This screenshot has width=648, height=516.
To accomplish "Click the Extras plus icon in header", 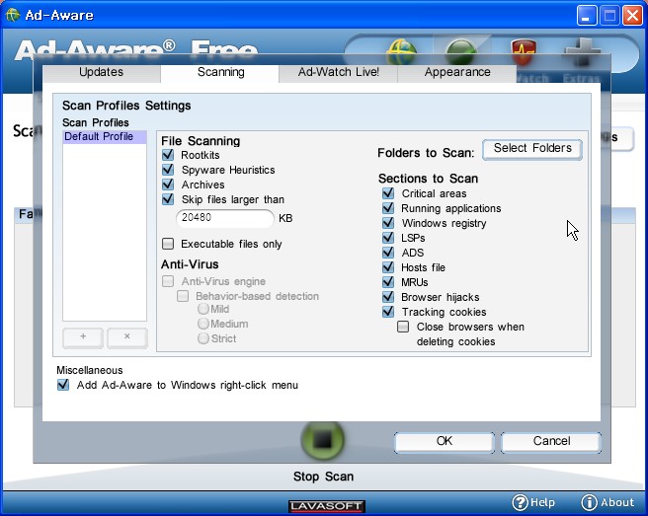I will 582,52.
